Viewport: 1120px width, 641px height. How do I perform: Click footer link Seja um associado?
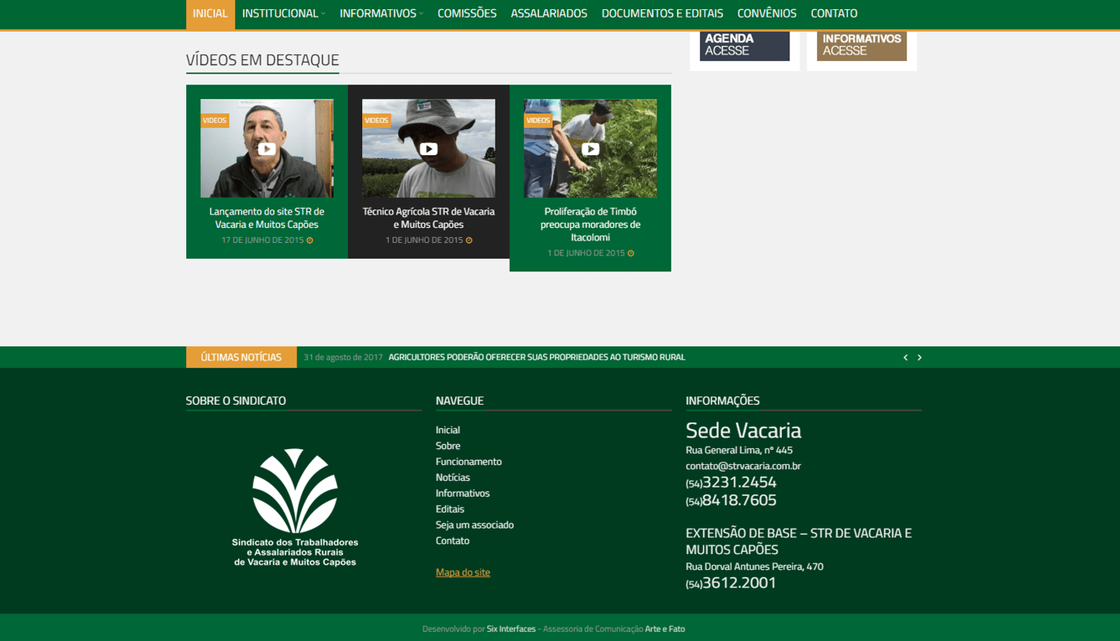point(475,525)
